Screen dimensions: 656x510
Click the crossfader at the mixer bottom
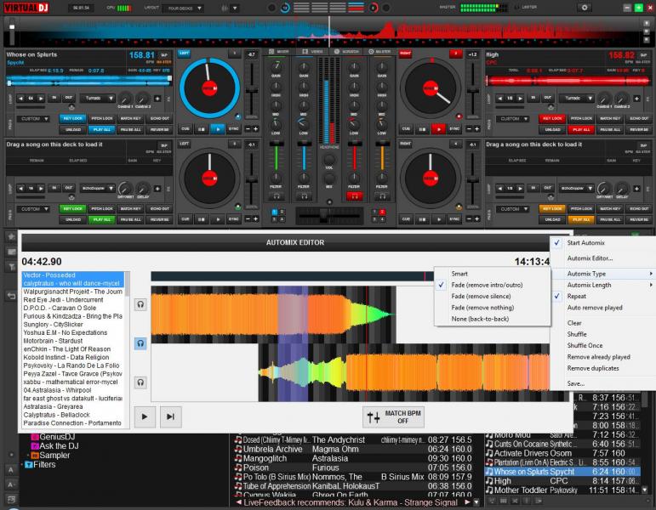tap(323, 215)
